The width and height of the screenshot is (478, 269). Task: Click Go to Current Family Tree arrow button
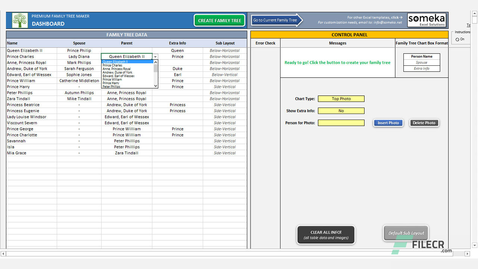[x=276, y=20]
